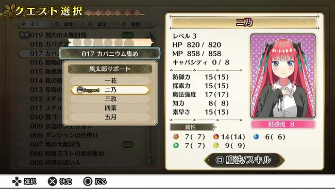Click the 二乃 character portrait
Viewport: 335px width, 189px height.
coord(283,76)
